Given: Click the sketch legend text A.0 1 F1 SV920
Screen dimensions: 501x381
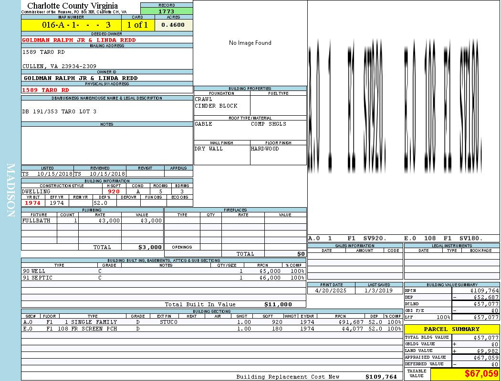Looking at the screenshot, I should pos(347,238).
